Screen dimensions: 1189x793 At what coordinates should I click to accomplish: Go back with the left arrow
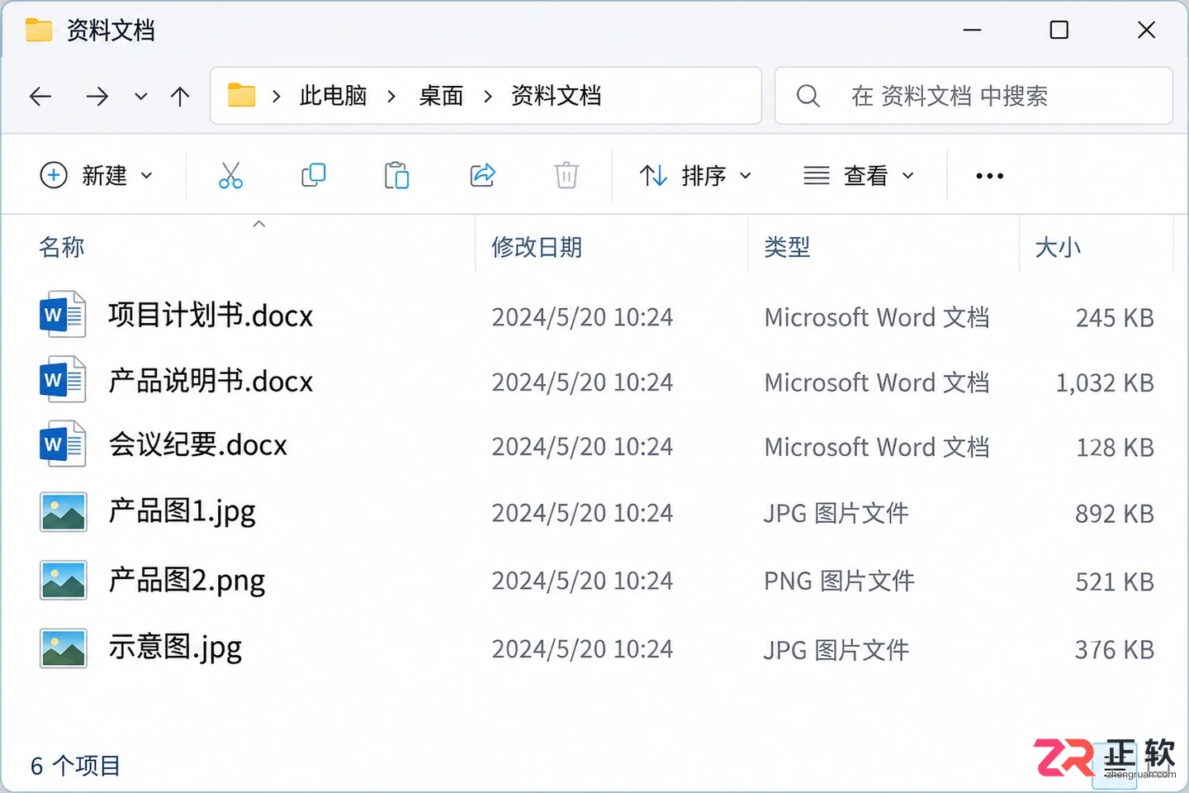pyautogui.click(x=40, y=97)
